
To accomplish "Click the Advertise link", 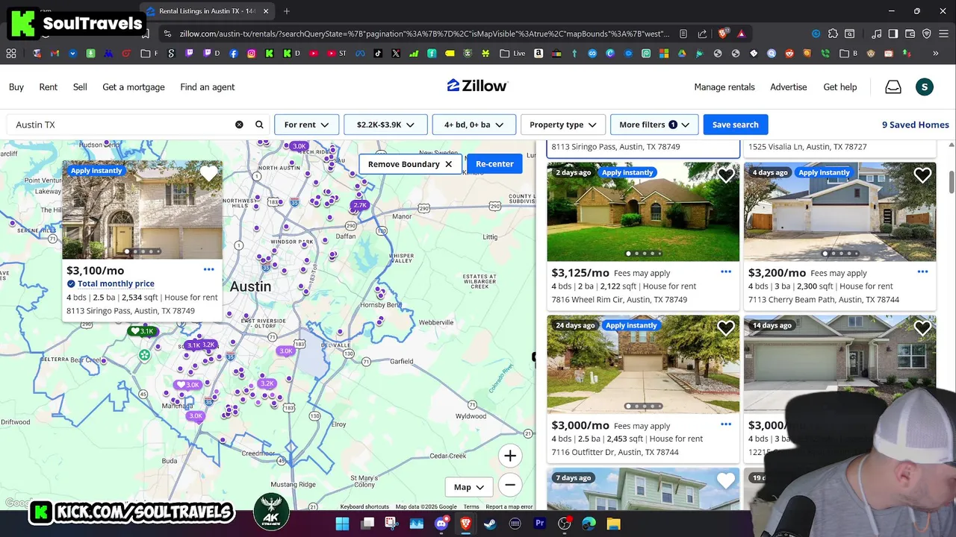I will [789, 87].
